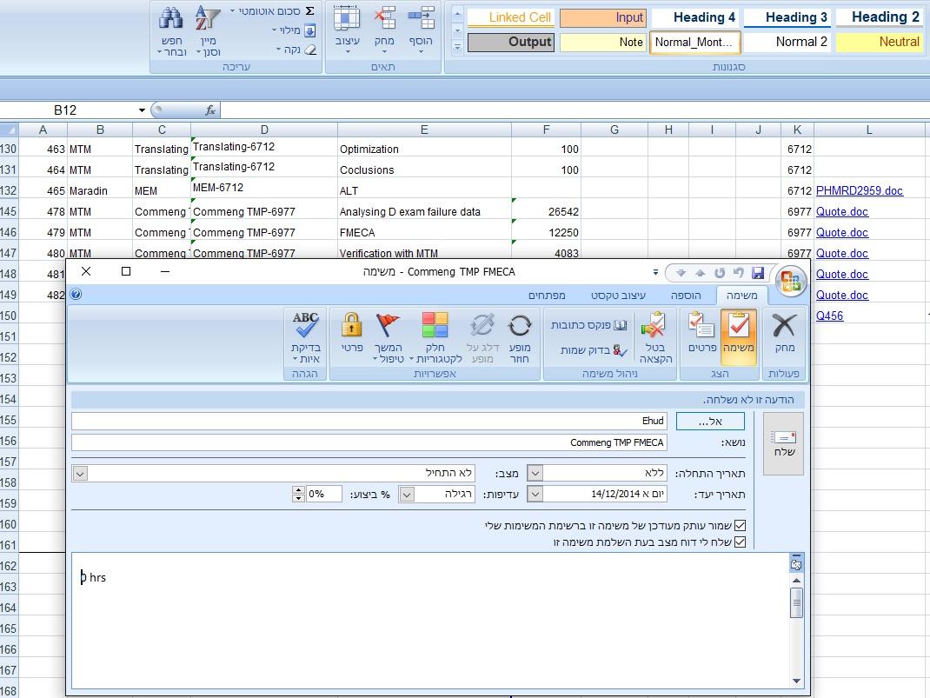Click the Office button in task window
The image size is (930, 698).
click(x=790, y=281)
